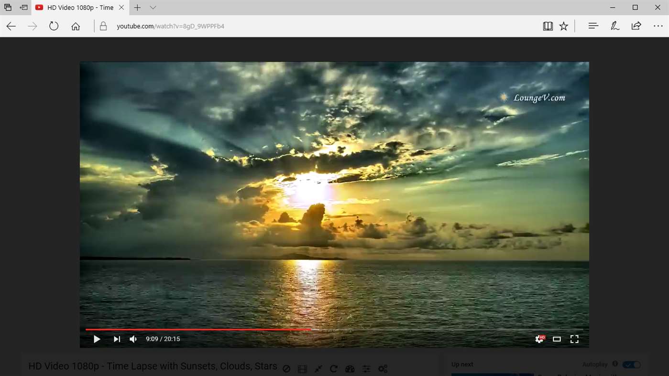This screenshot has height=376, width=669.
Task: Go back to previous page
Action: (11, 26)
